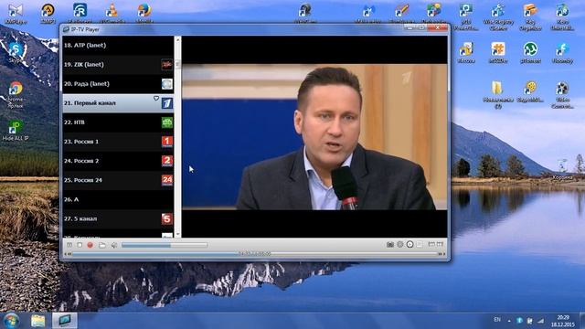Viewport: 585px width, 329px height.
Task: Select channel 27. 5 канал
Action: tap(118, 219)
